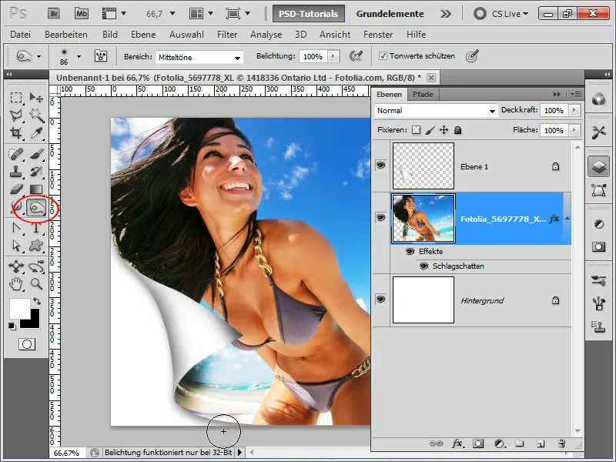
Task: Create a new layer
Action: pyautogui.click(x=541, y=444)
